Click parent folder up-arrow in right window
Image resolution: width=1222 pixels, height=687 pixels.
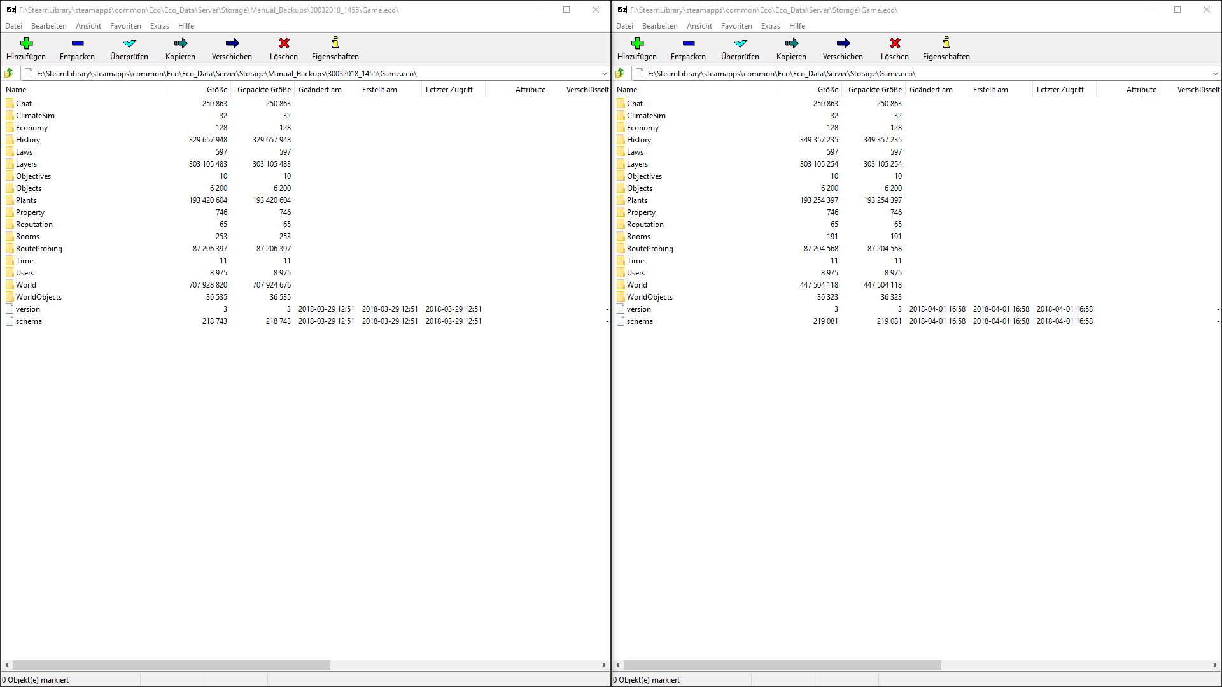[x=620, y=73]
